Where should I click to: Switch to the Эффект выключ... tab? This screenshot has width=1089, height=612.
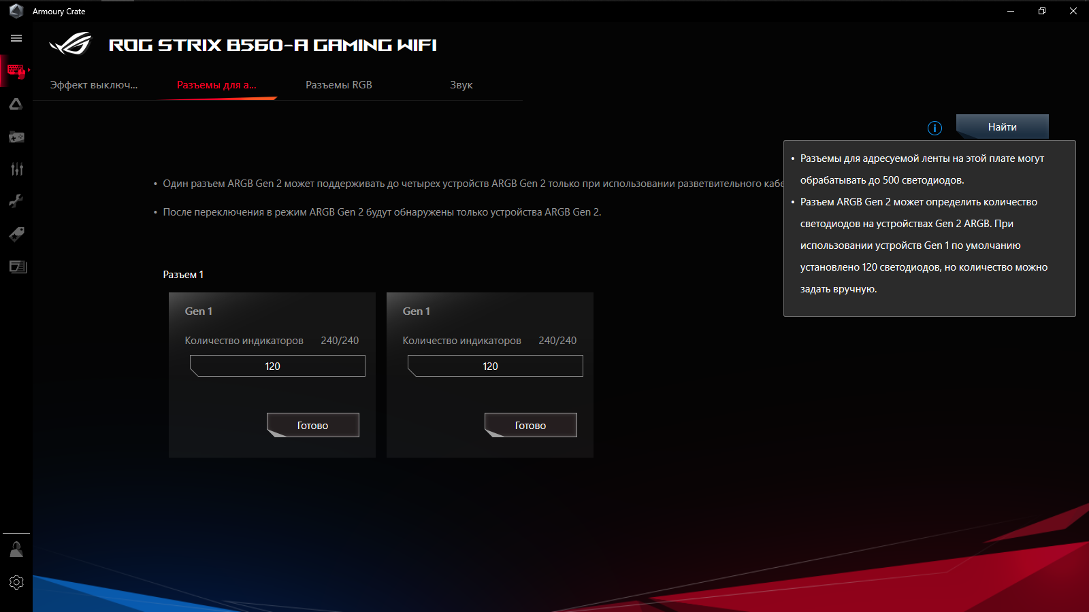point(94,85)
